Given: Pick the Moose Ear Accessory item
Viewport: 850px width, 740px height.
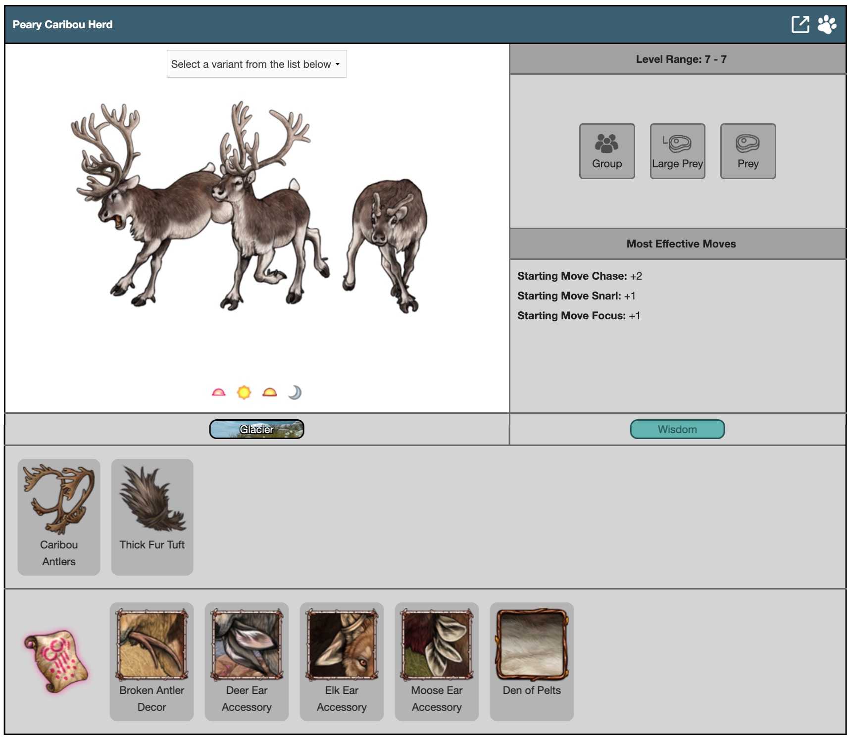Looking at the screenshot, I should 437,661.
